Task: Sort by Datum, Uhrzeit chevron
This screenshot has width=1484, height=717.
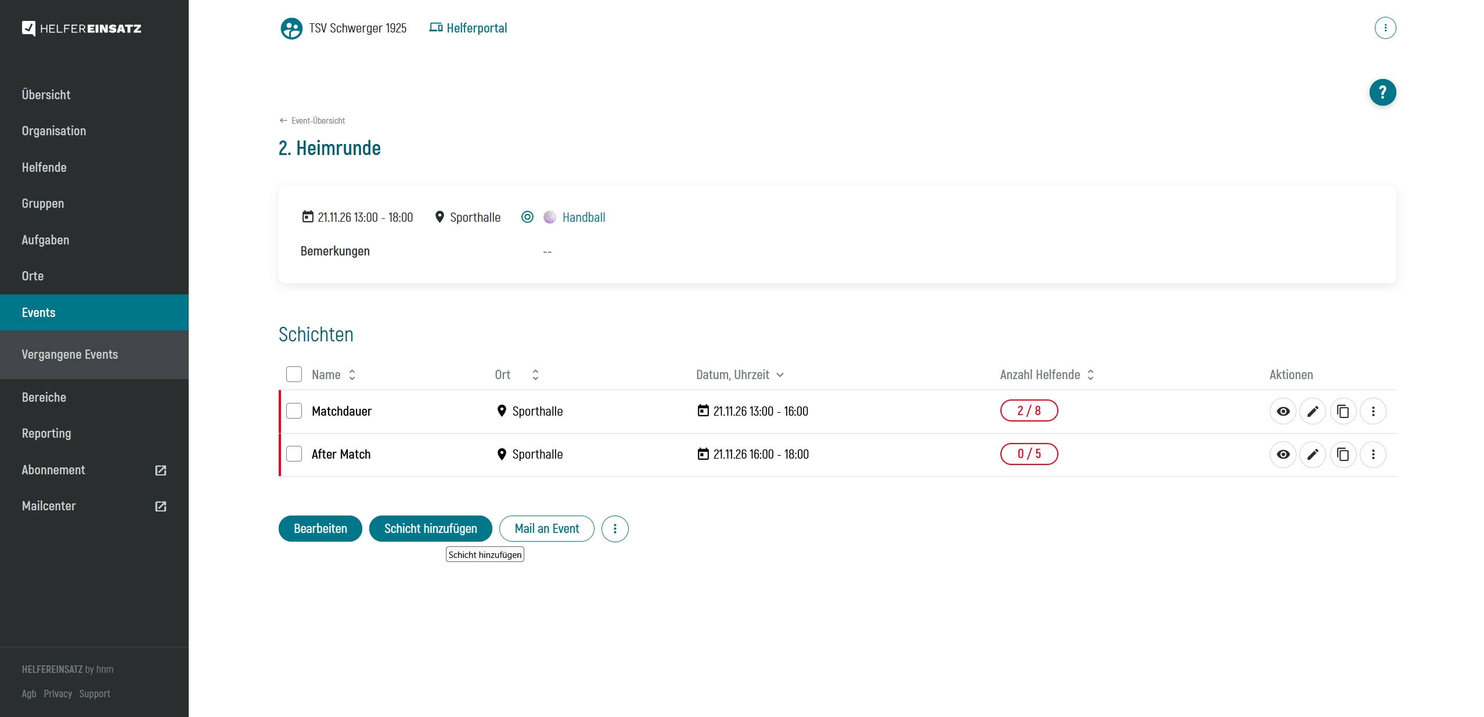Action: coord(780,374)
